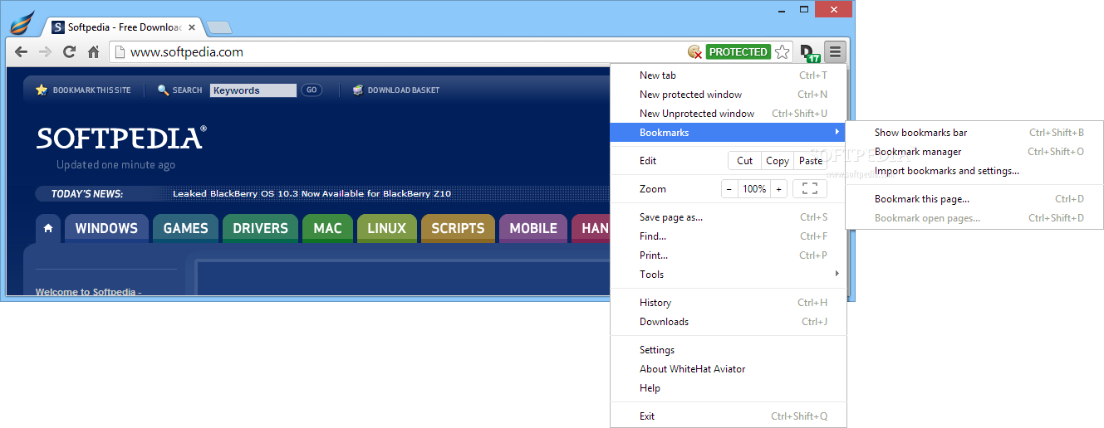Select Print... from the menu

[729, 255]
